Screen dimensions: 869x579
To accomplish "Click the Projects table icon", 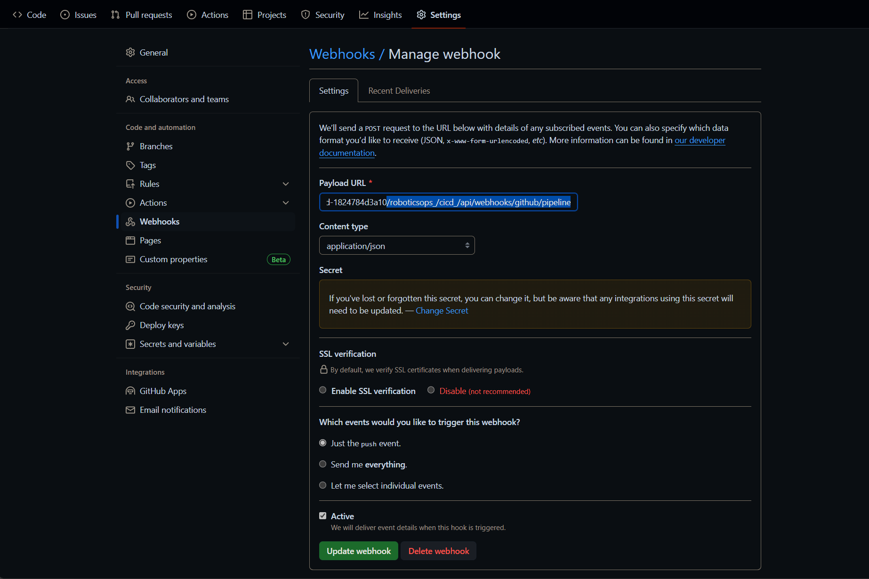I will tap(248, 15).
